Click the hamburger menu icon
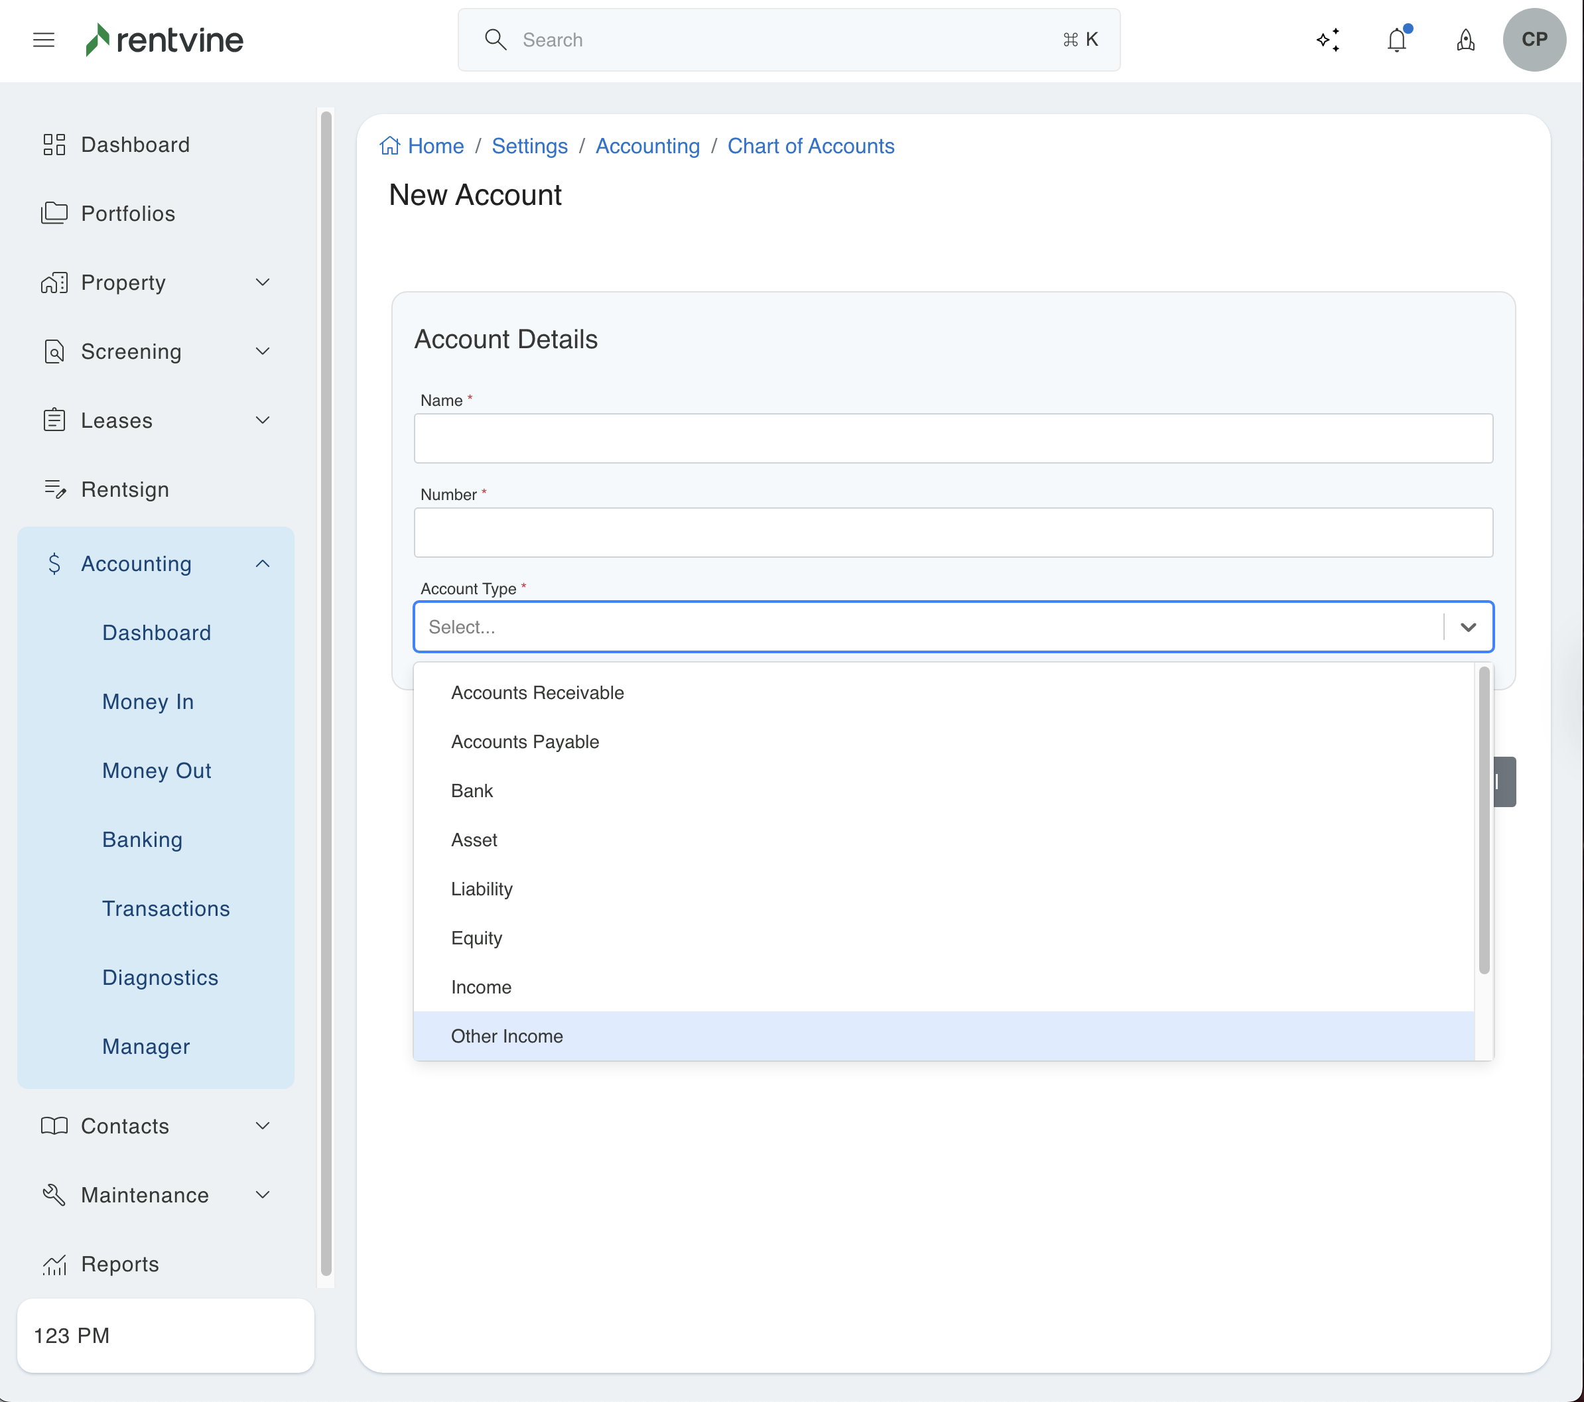The height and width of the screenshot is (1402, 1584). [43, 40]
